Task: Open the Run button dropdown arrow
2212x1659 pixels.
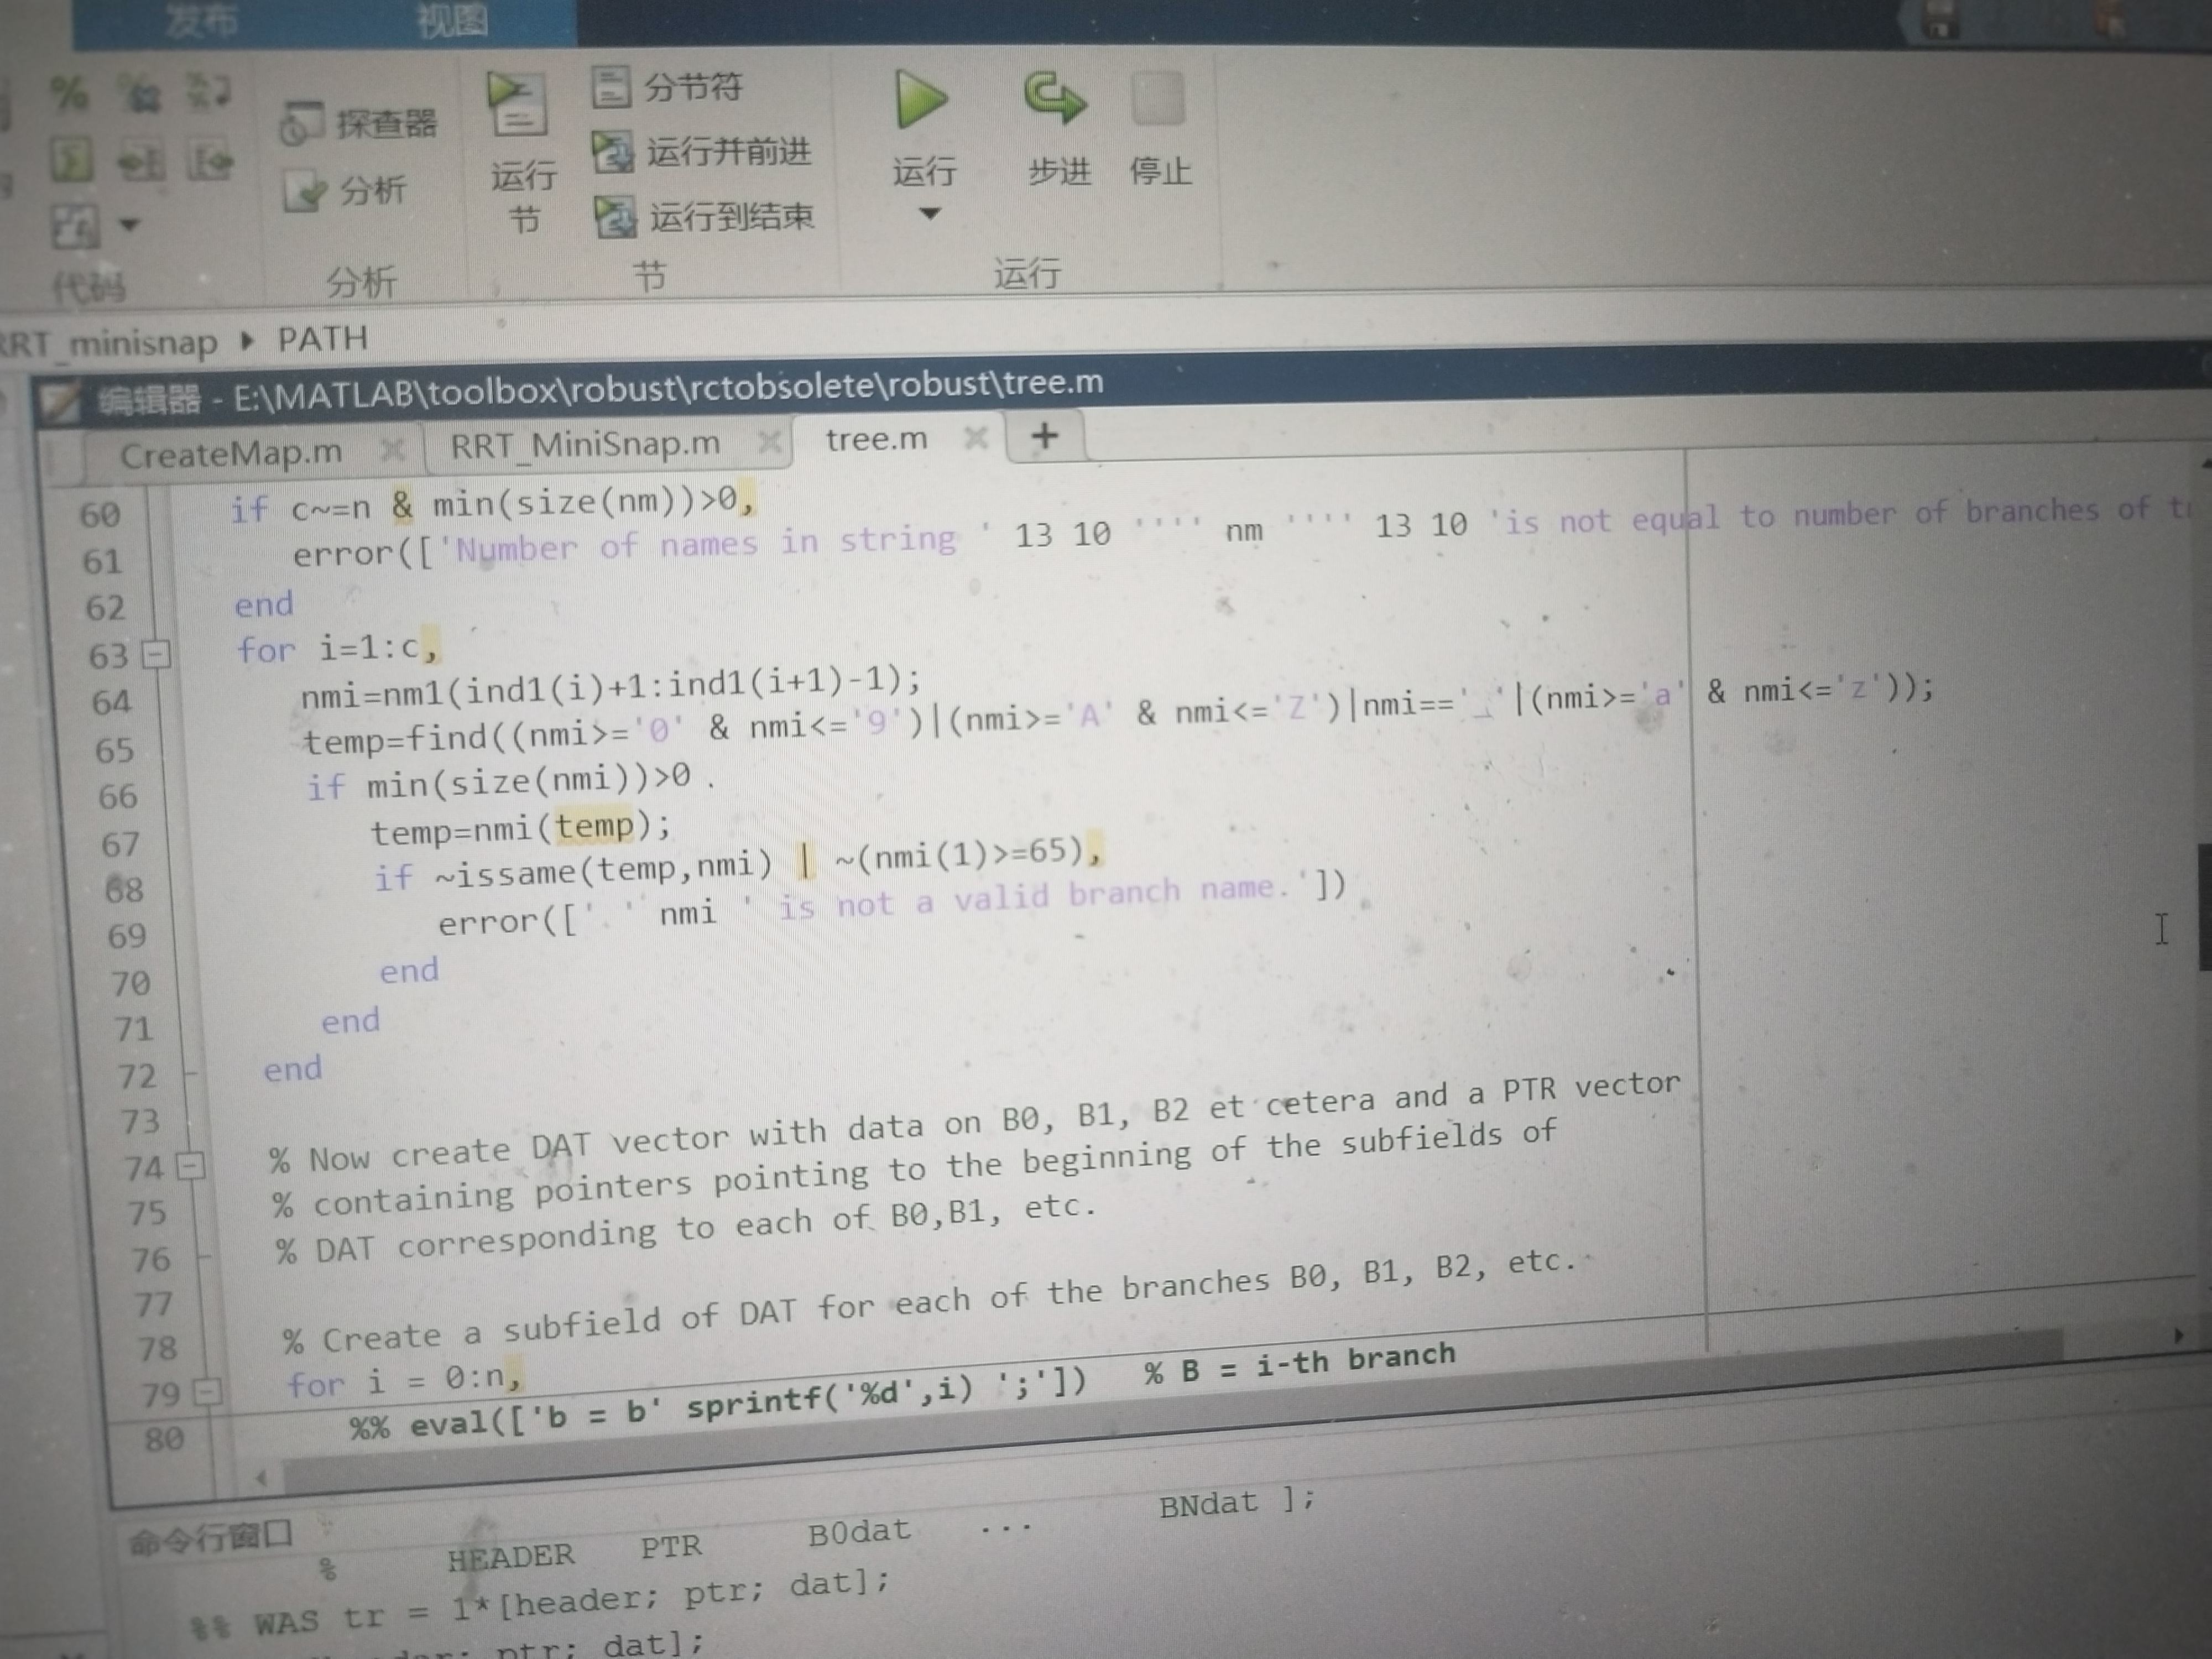Action: coord(929,214)
